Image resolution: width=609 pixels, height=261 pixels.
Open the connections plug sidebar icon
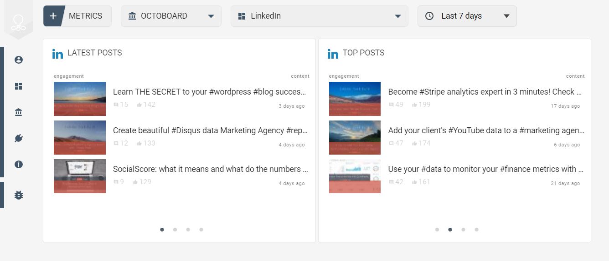tap(19, 138)
